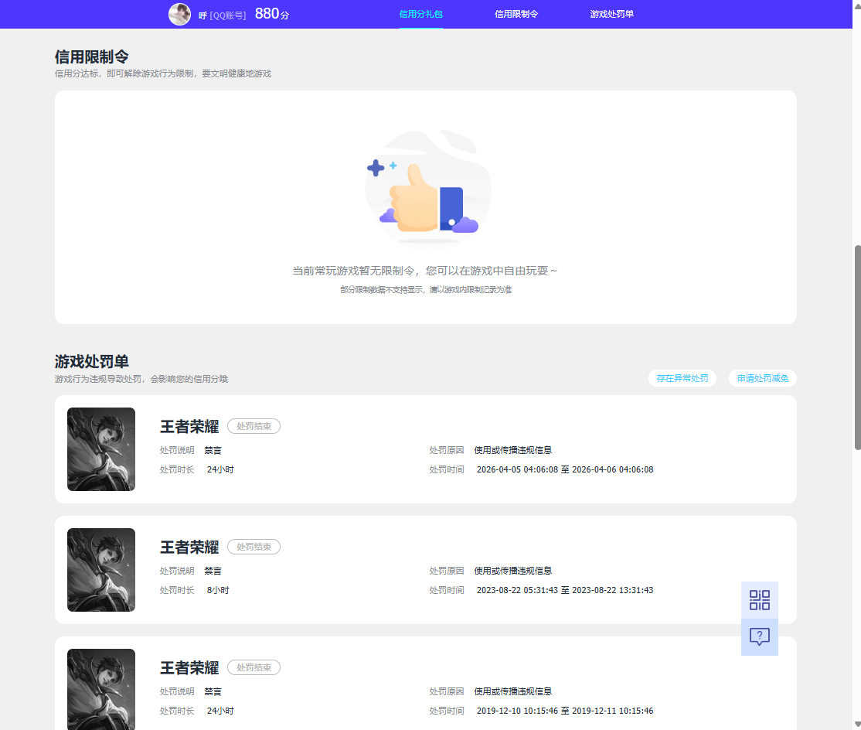861x730 pixels.
Task: Click 处罚结束 badge on 2023 penalty card
Action: click(254, 547)
